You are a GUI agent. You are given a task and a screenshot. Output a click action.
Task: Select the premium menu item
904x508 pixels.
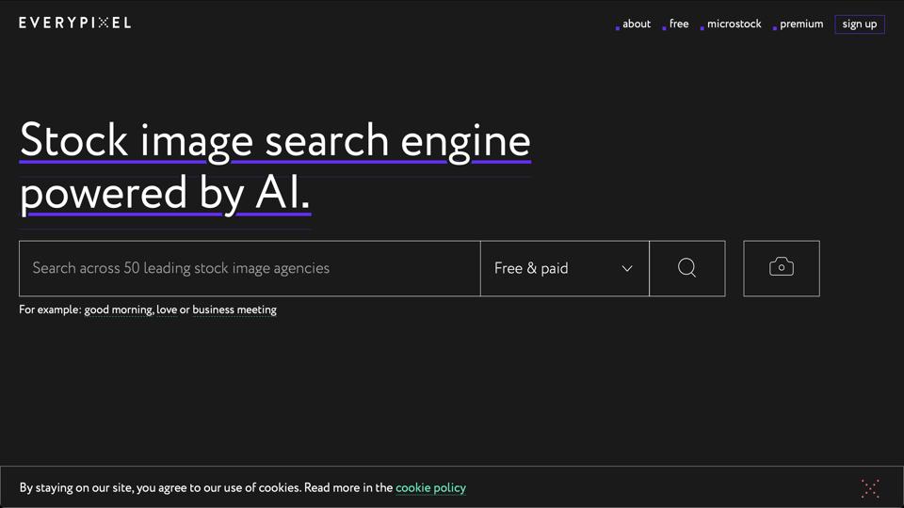[x=801, y=24]
